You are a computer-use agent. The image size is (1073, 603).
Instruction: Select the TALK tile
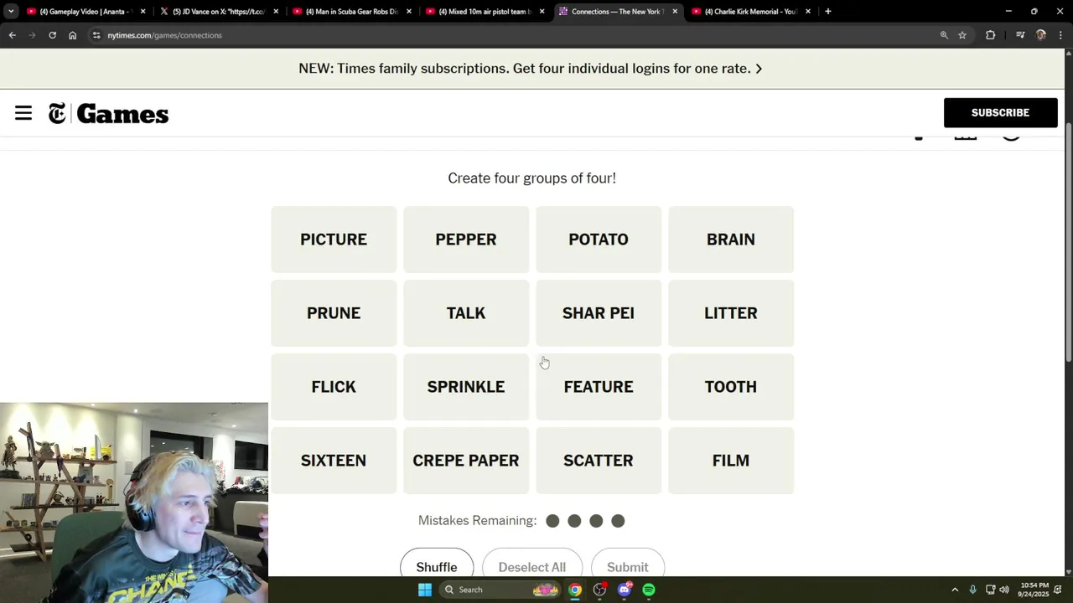466,313
